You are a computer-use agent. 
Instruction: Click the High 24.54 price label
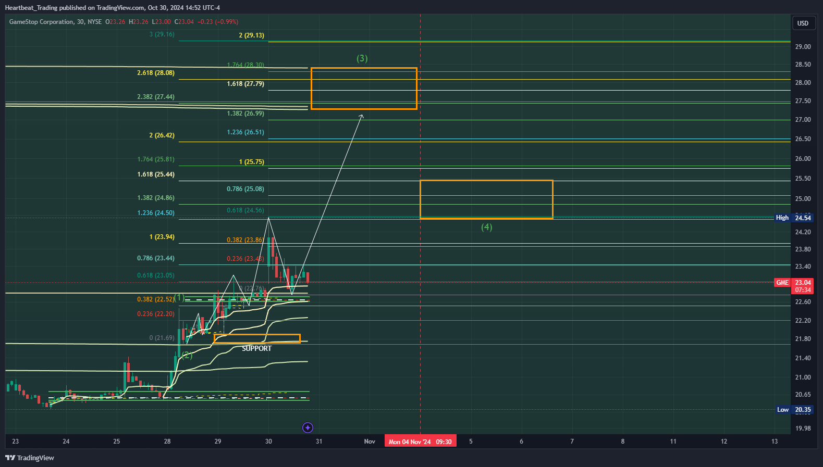(794, 218)
